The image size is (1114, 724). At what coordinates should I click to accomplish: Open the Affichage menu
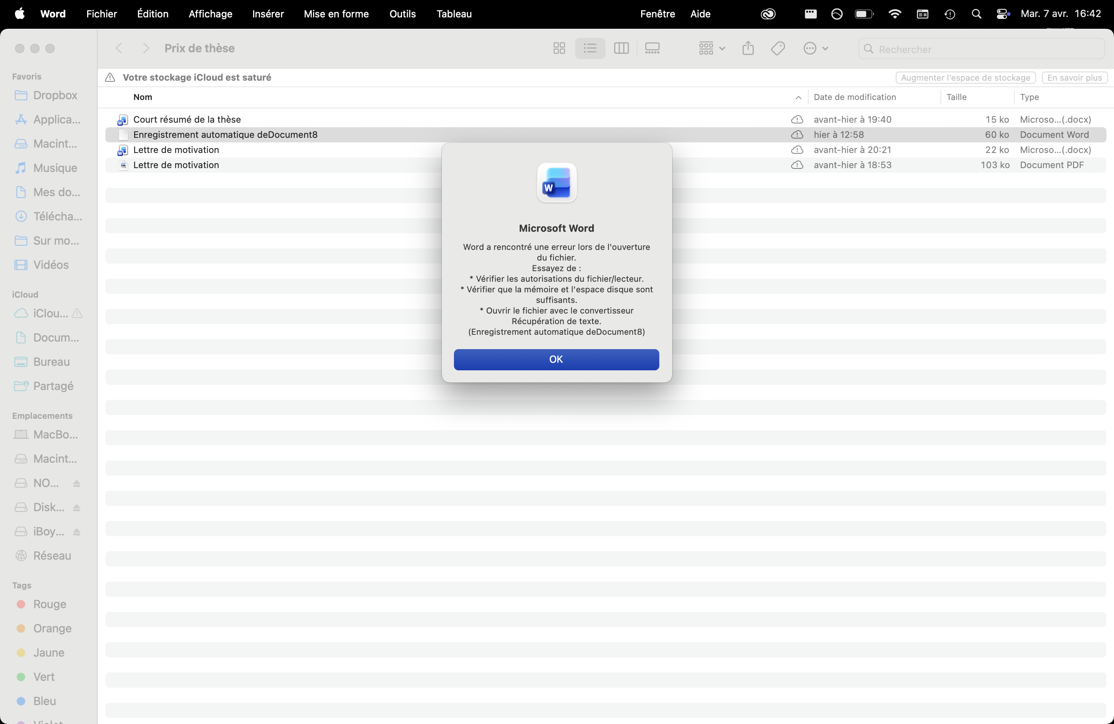(x=210, y=14)
